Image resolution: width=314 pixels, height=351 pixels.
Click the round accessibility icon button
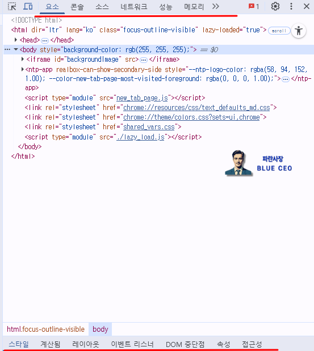click(299, 31)
